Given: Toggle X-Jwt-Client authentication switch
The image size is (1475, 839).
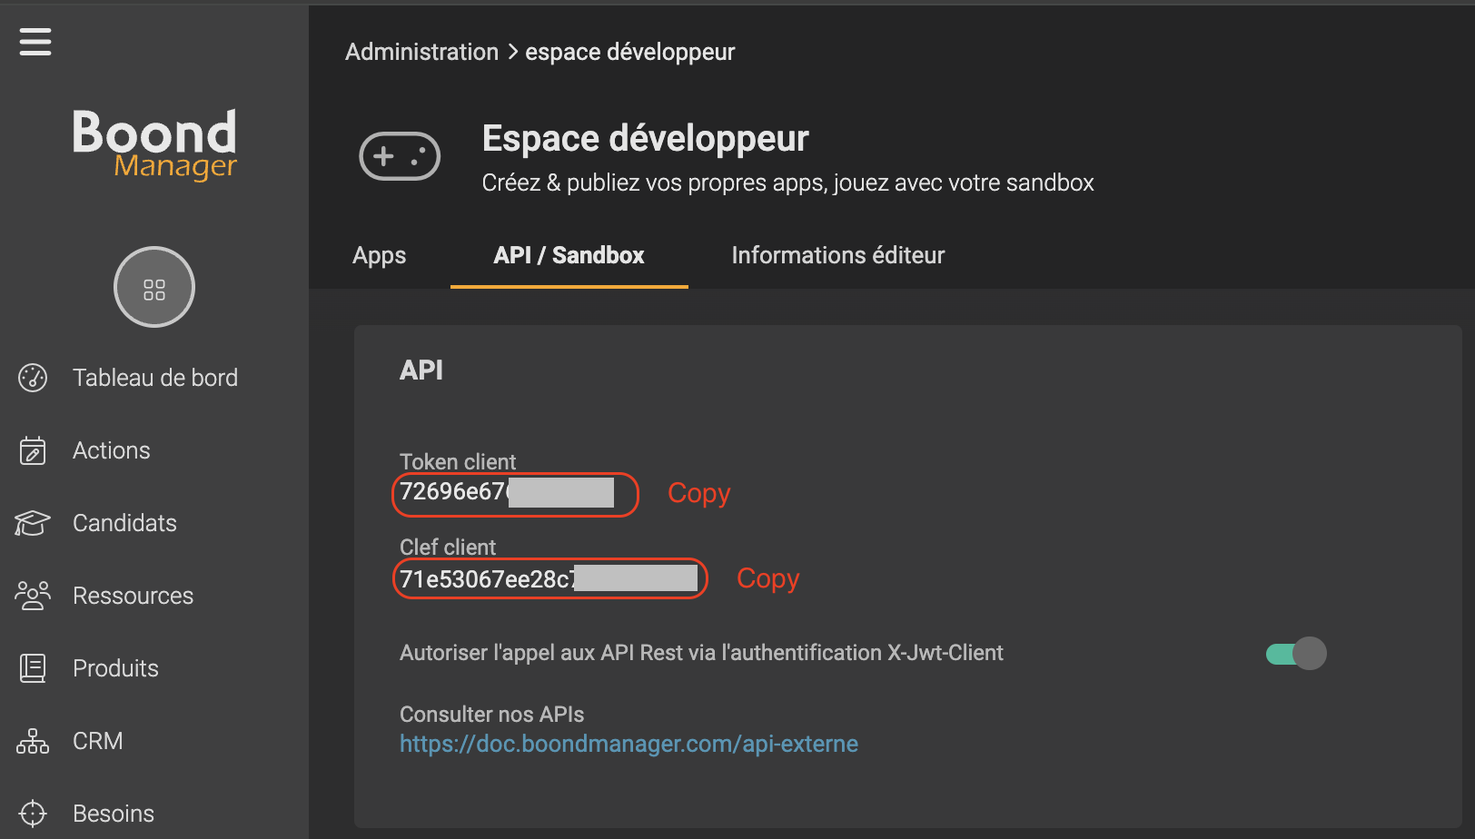Looking at the screenshot, I should pos(1296,654).
